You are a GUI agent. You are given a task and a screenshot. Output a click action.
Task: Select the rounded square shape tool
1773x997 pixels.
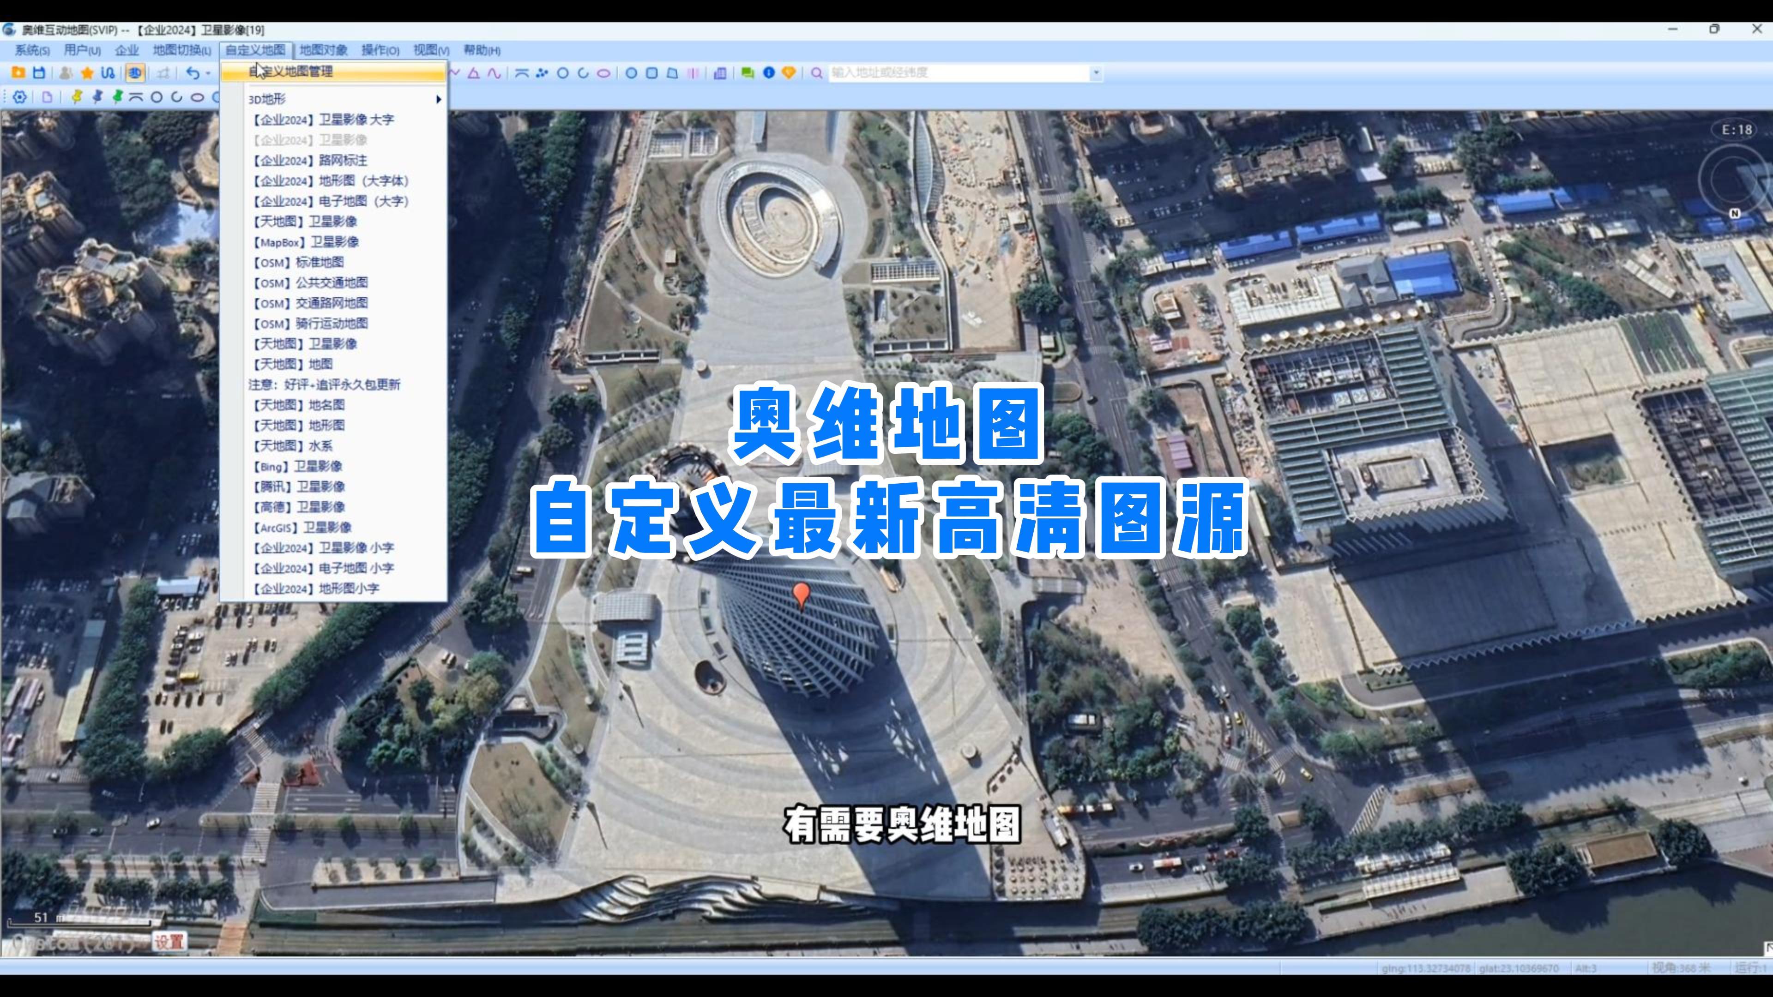click(x=652, y=73)
